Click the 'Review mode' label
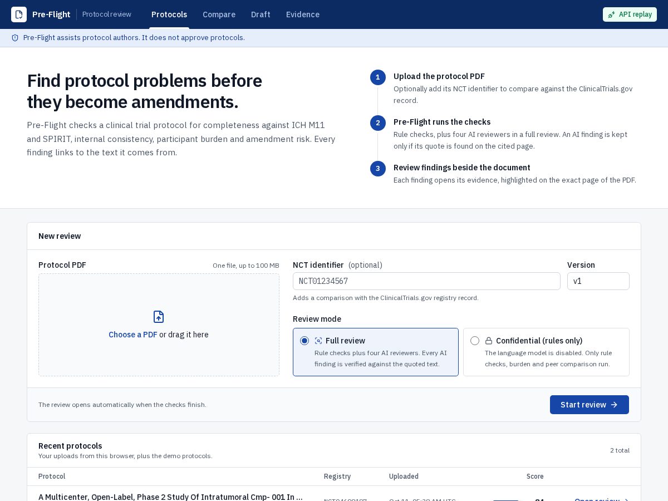The width and height of the screenshot is (668, 501). [317, 319]
